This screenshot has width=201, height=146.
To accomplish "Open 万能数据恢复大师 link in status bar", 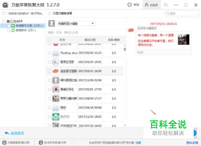I will click(18, 143).
